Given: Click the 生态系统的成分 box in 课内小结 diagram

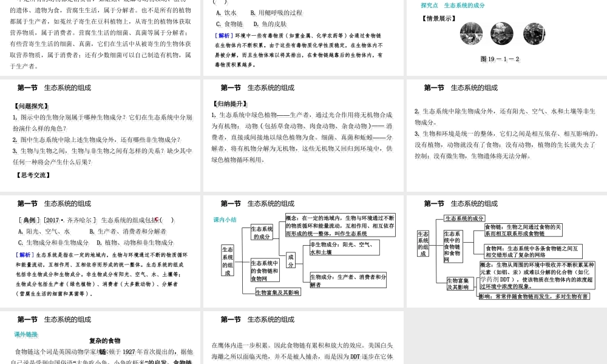Looking at the screenshot, I should (262, 232).
